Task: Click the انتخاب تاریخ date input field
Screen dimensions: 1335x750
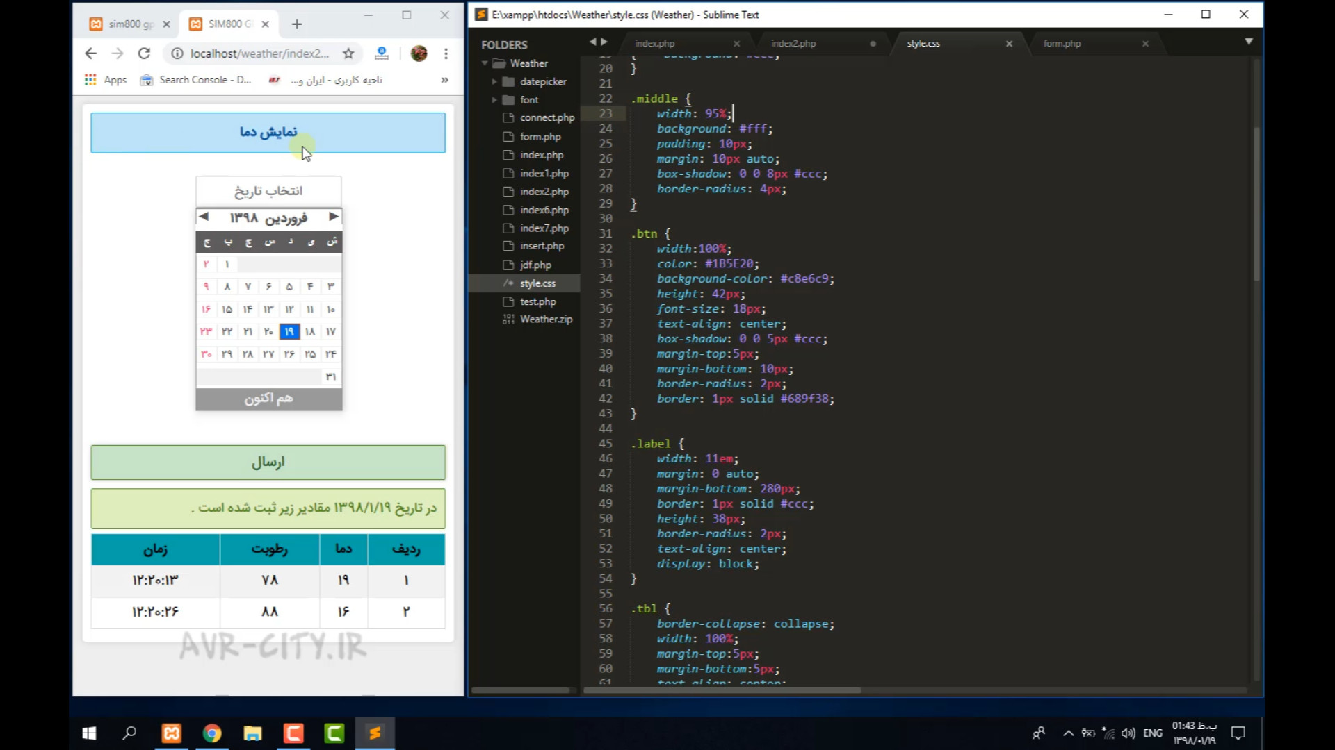Action: pos(268,191)
